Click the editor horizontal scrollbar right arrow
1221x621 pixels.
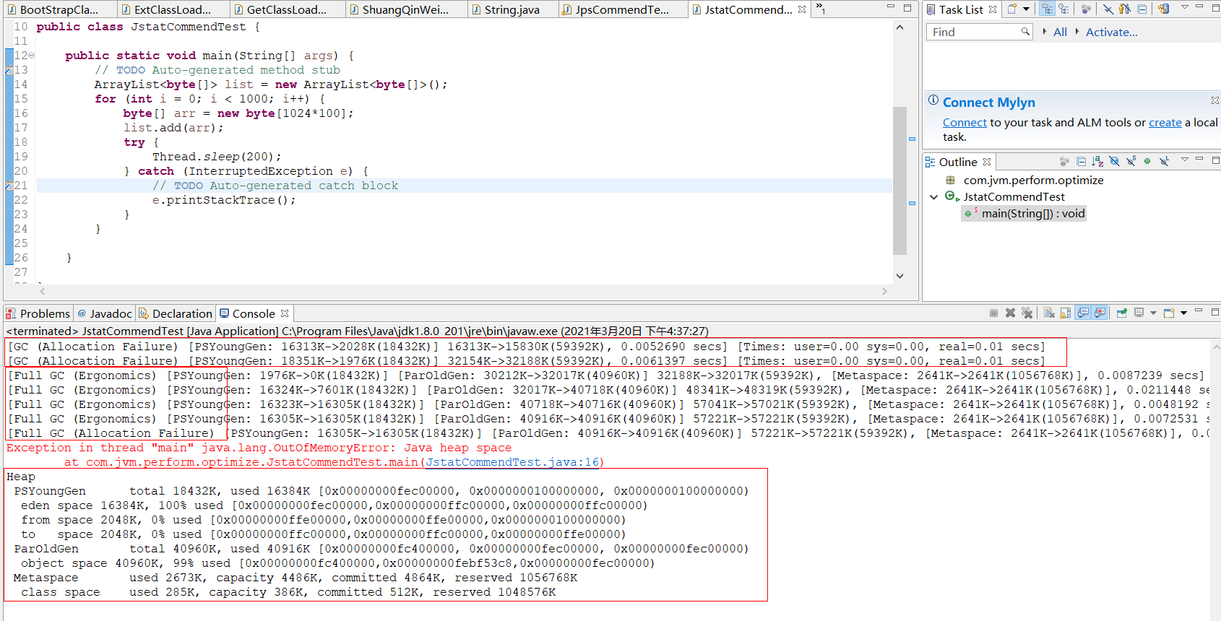(884, 291)
